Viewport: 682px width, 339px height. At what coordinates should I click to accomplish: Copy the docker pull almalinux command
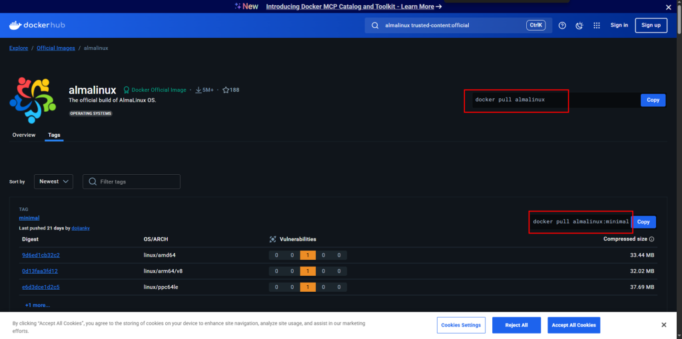click(653, 100)
